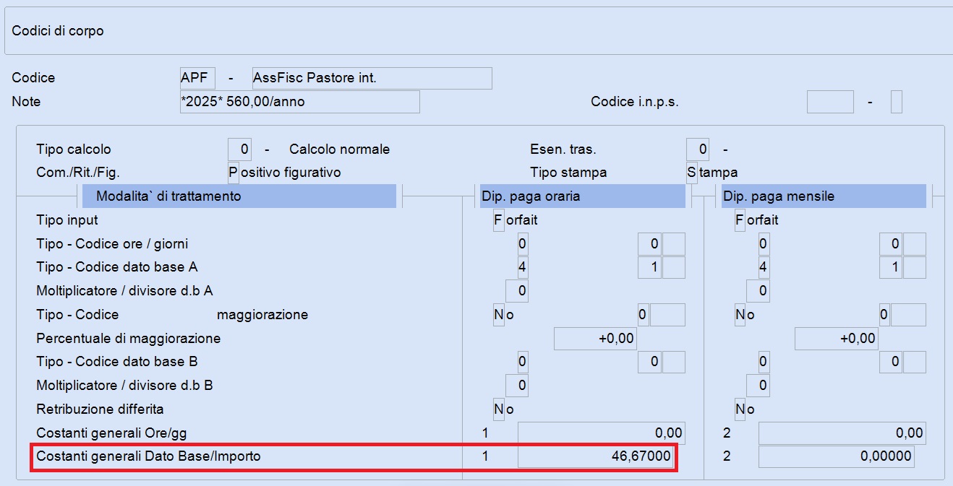Click the 'Dip. paga oraria' column header
The height and width of the screenshot is (486, 953).
[x=582, y=196]
